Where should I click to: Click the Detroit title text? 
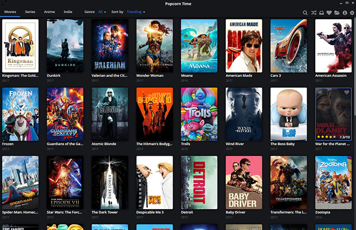click(x=187, y=212)
